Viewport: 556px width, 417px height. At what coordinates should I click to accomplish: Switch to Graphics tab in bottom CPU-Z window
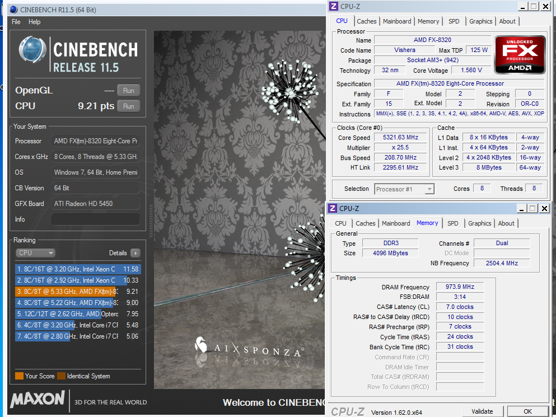tap(480, 223)
